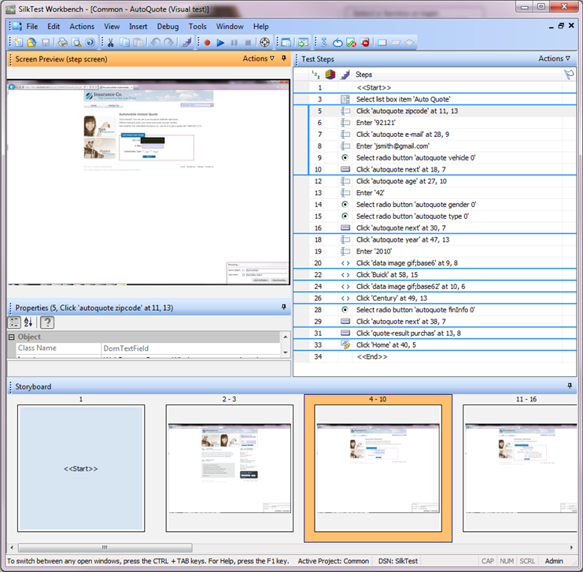
Task: Select Storyboard thumbnail 2 - 3
Action: coord(229,467)
